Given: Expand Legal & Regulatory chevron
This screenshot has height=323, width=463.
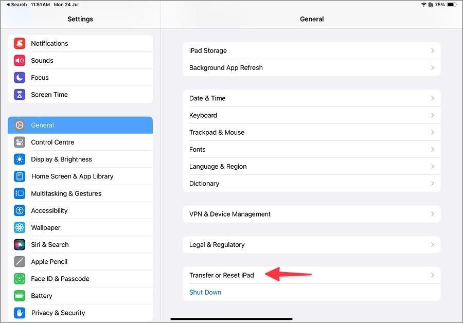Looking at the screenshot, I should pos(433,245).
